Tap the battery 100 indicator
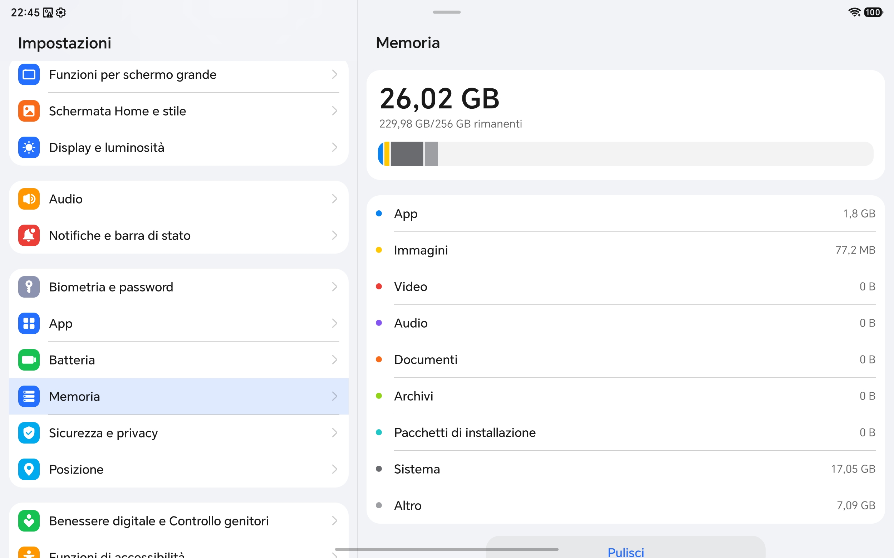Viewport: 894px width, 558px height. point(873,12)
